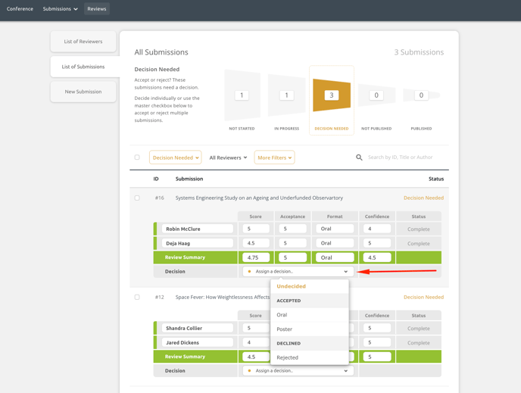Open the Decision Needed filter dropdown
The height and width of the screenshot is (393, 521).
click(175, 158)
